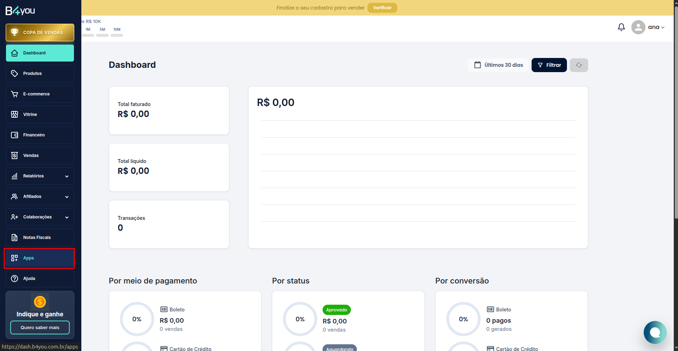Open the Últimos 30 dias date selector

point(498,65)
